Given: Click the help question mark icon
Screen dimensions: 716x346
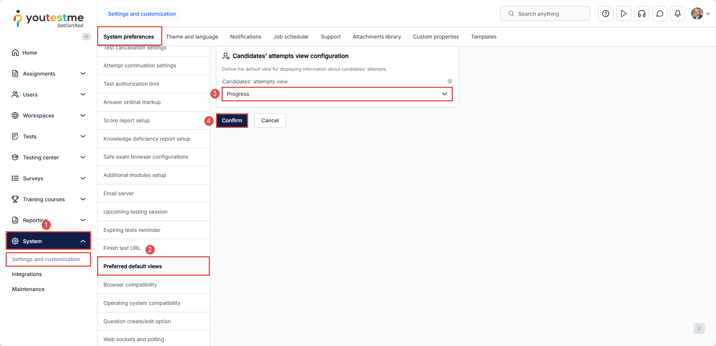Looking at the screenshot, I should tap(605, 14).
